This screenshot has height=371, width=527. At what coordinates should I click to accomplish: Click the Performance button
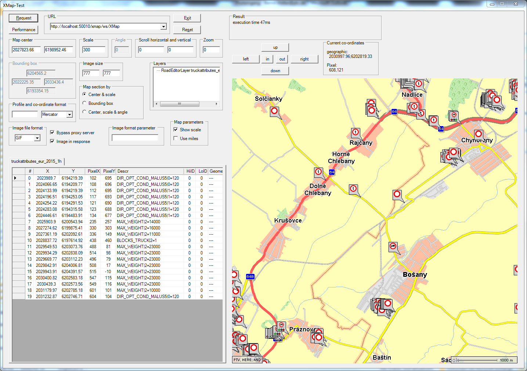pos(24,30)
